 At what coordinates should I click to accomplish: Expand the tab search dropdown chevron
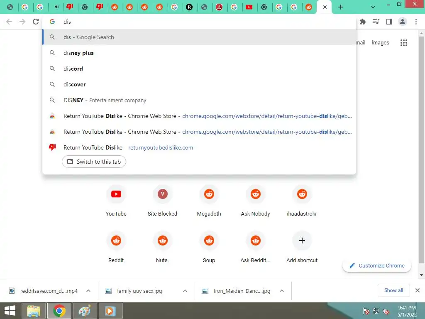click(373, 7)
